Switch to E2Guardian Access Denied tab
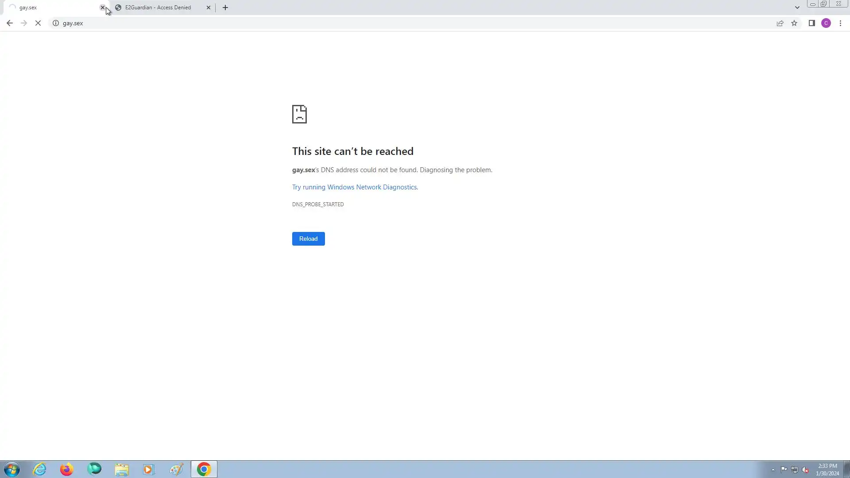 (158, 8)
